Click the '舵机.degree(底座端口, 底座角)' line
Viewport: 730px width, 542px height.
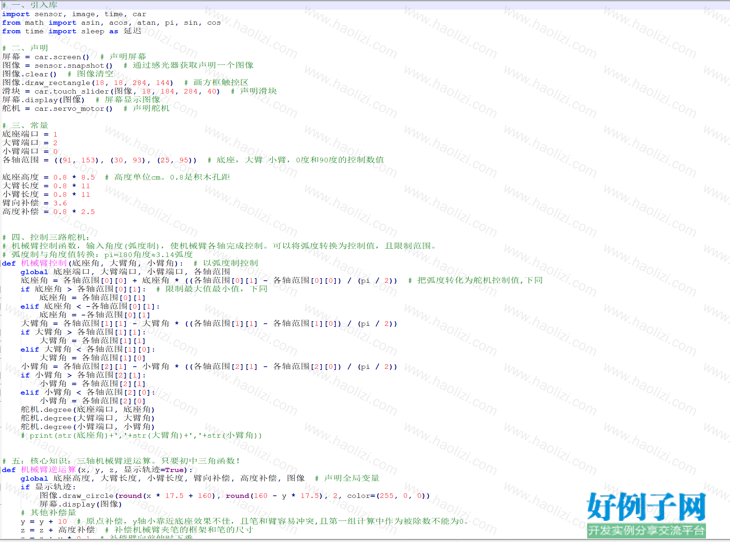coord(88,409)
